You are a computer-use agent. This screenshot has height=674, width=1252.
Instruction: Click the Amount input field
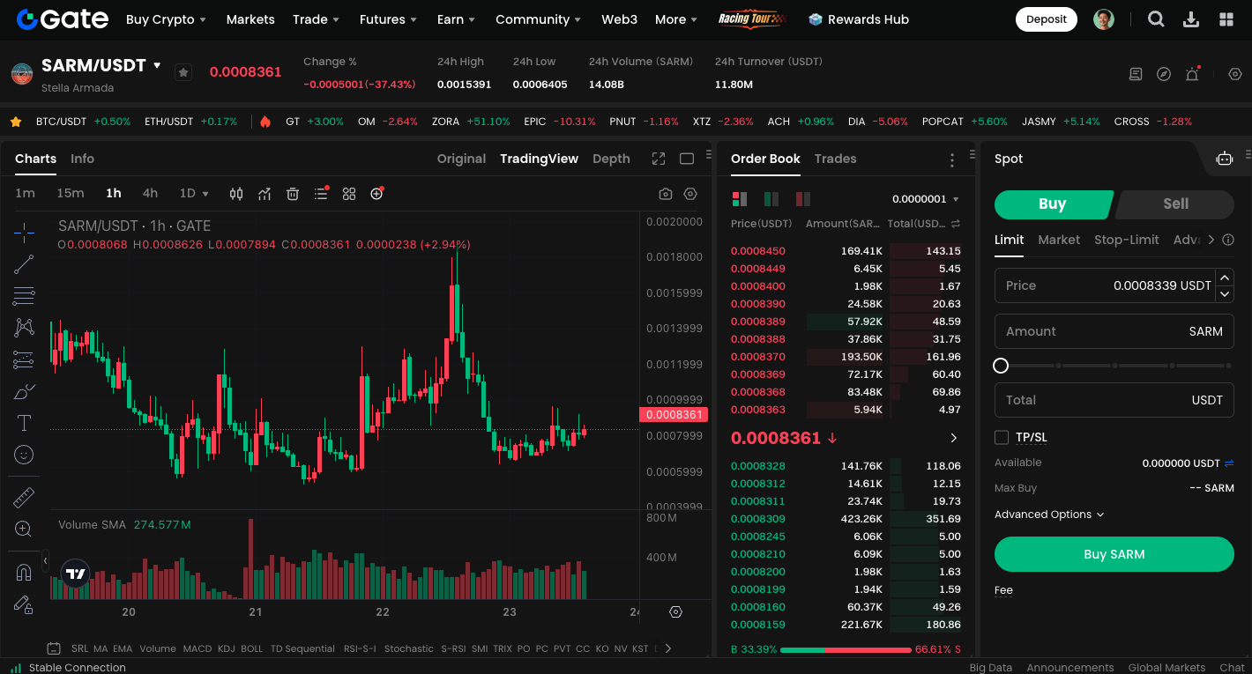[x=1114, y=331]
